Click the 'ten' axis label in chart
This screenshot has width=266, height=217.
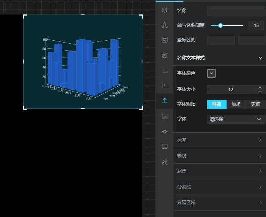click(x=106, y=98)
